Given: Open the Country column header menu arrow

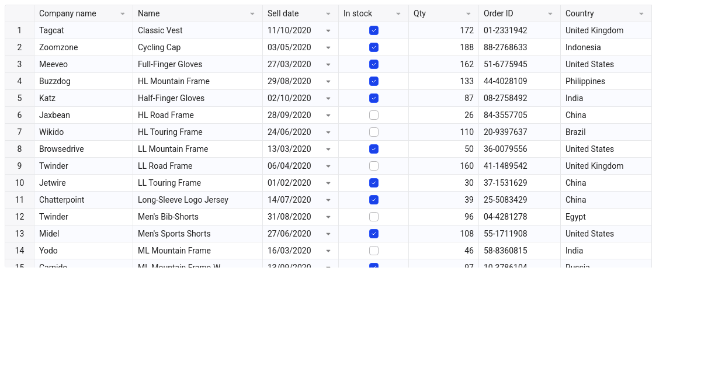Looking at the screenshot, I should (641, 14).
